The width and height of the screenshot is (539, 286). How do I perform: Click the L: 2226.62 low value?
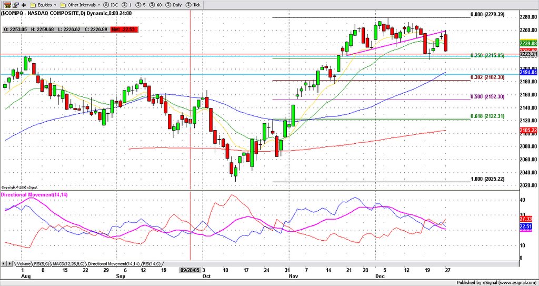click(69, 29)
